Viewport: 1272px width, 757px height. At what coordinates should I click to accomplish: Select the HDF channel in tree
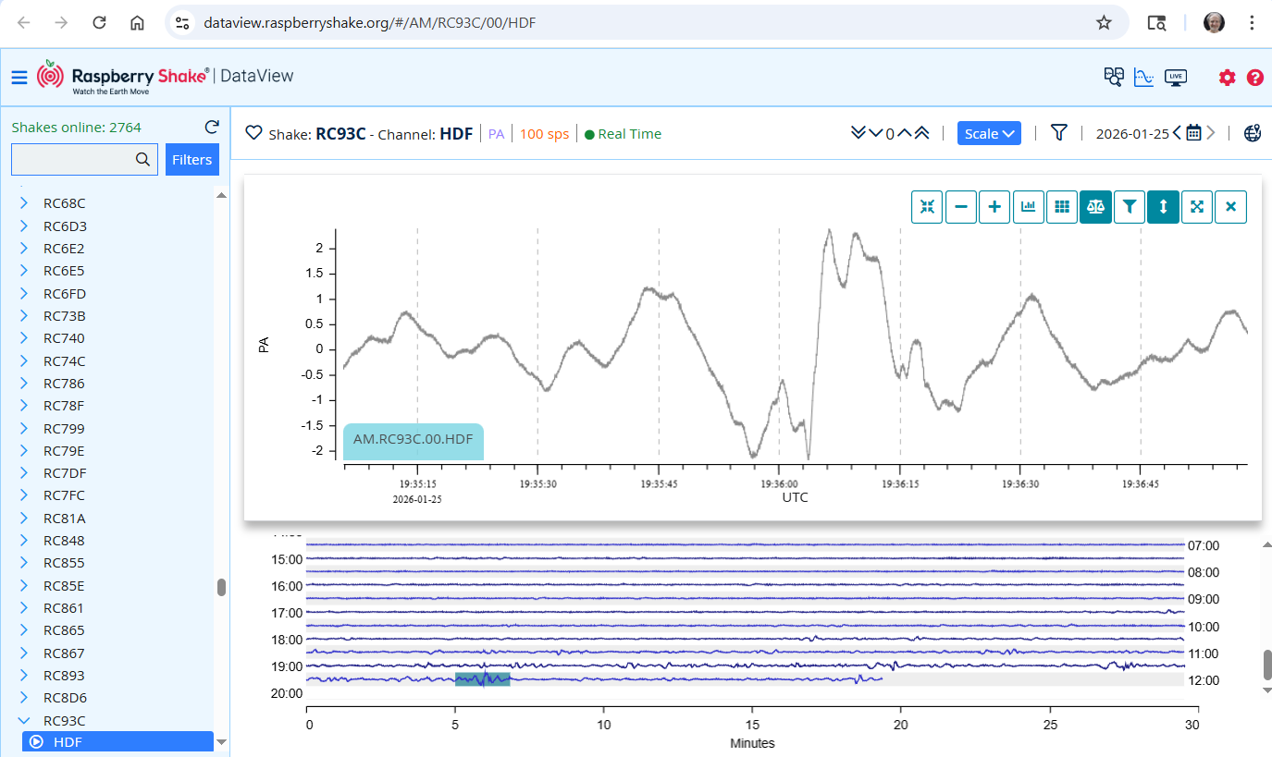click(68, 741)
